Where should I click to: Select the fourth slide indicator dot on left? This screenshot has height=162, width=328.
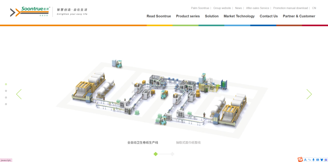6,104
